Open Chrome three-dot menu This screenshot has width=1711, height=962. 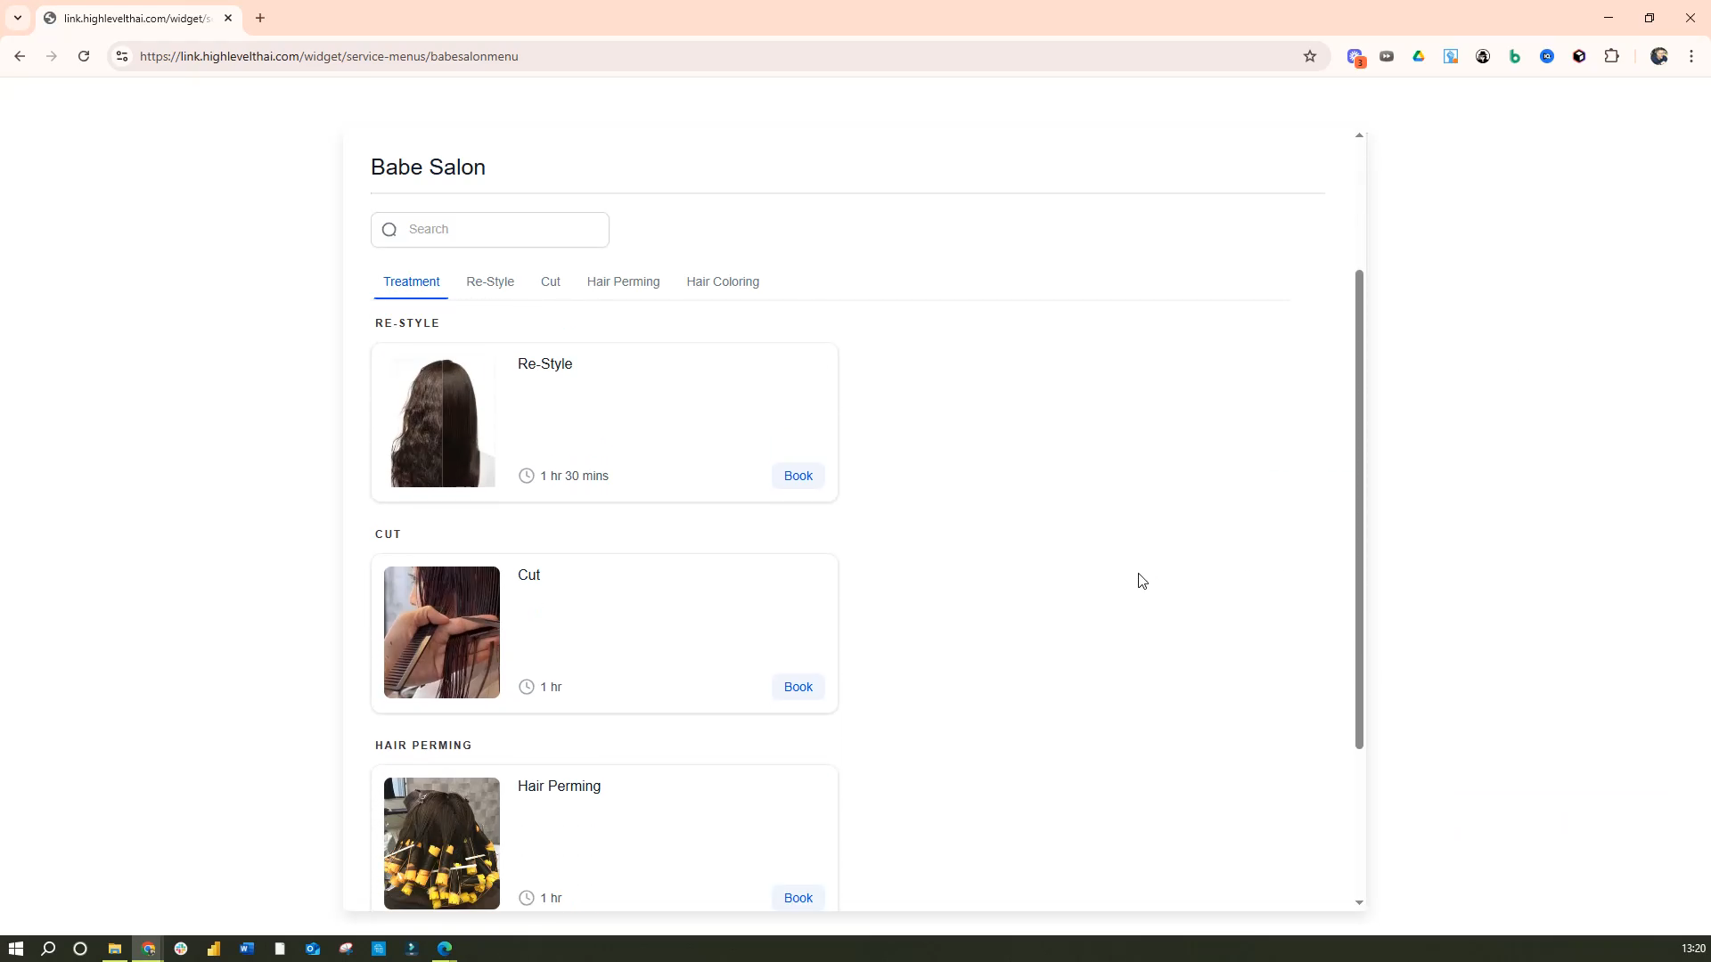pos(1691,56)
